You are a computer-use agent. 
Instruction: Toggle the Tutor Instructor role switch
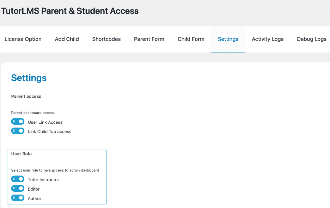pyautogui.click(x=18, y=179)
